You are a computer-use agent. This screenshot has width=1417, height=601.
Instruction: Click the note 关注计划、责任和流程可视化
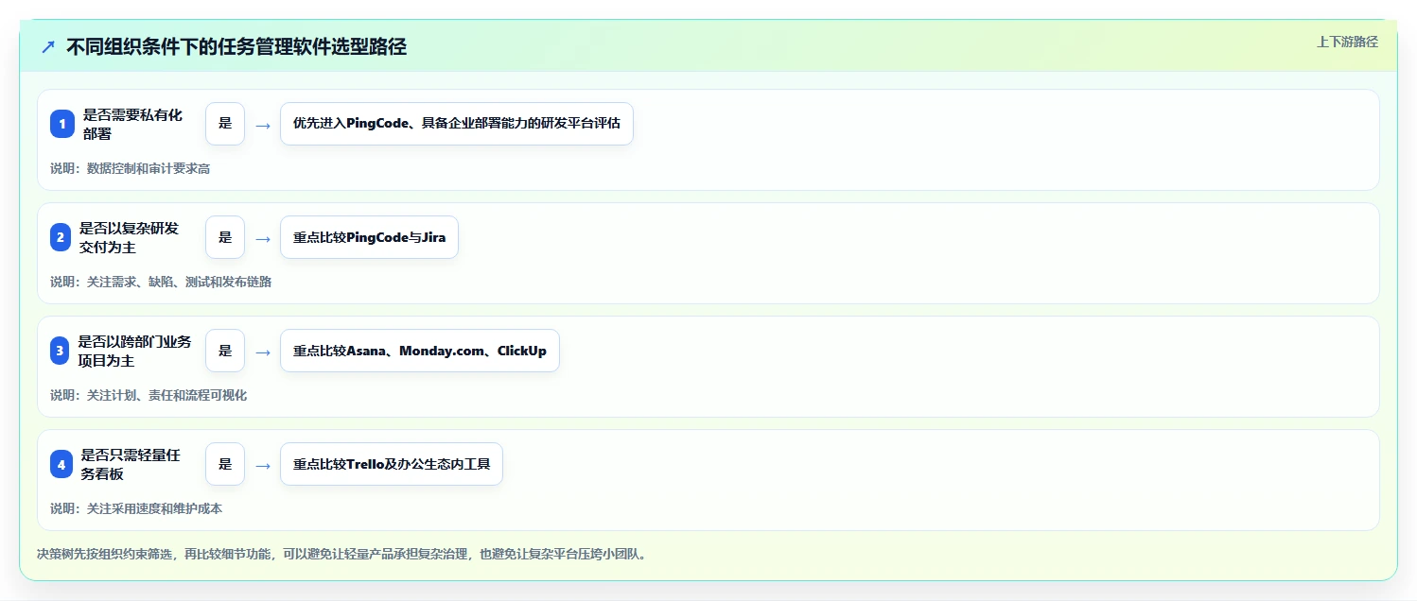[149, 395]
